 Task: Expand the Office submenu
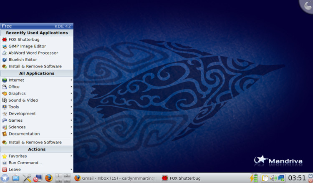pos(37,87)
